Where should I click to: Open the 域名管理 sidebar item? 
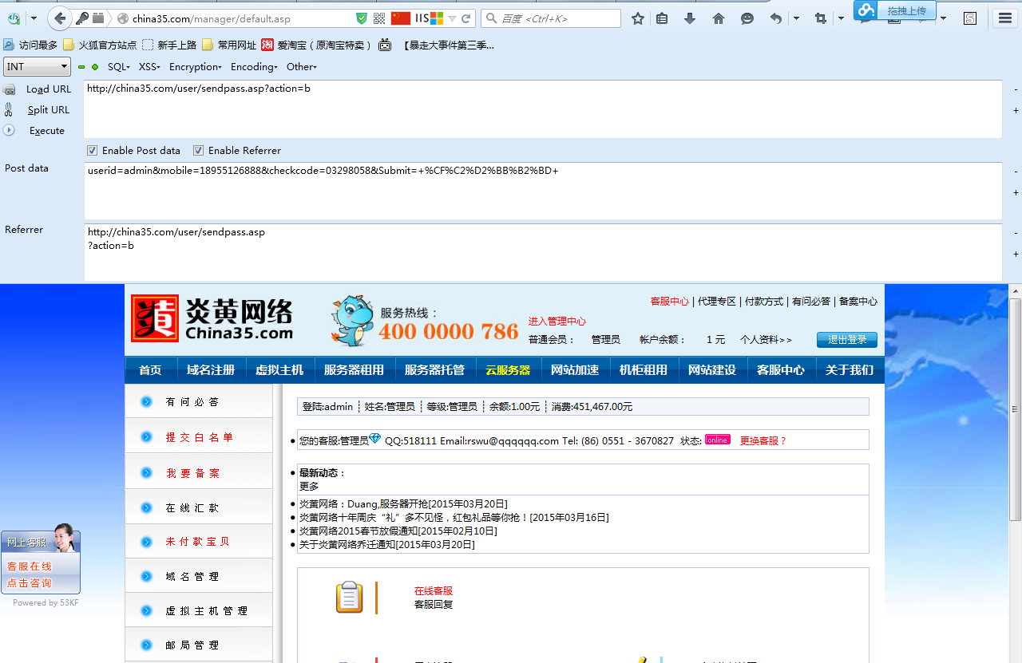pos(199,576)
